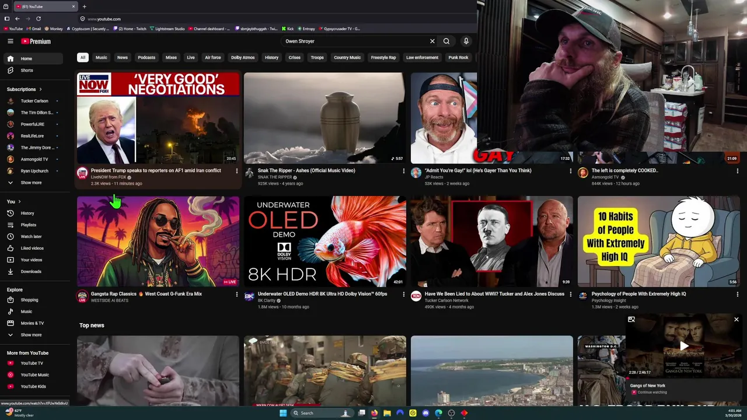Open options menu for Snak The Ripper video
Viewport: 747px width, 420px height.
click(403, 171)
